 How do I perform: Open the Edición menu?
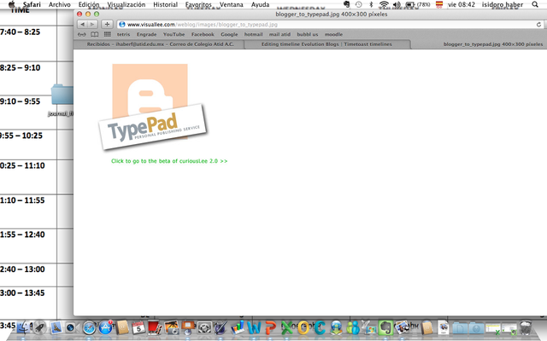click(89, 4)
